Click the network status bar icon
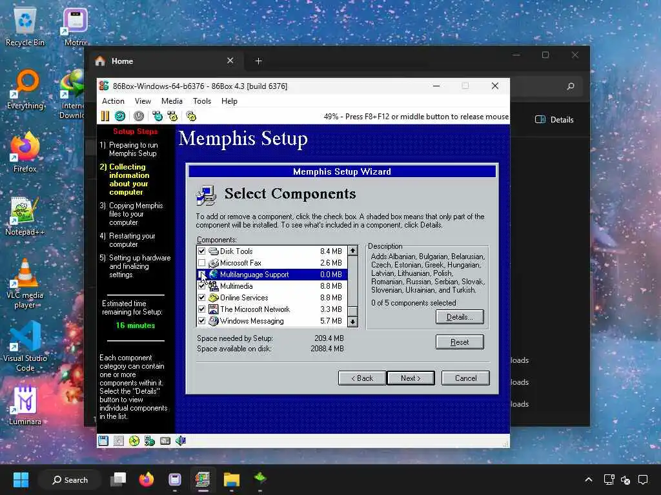This screenshot has height=495, width=661. [x=150, y=441]
